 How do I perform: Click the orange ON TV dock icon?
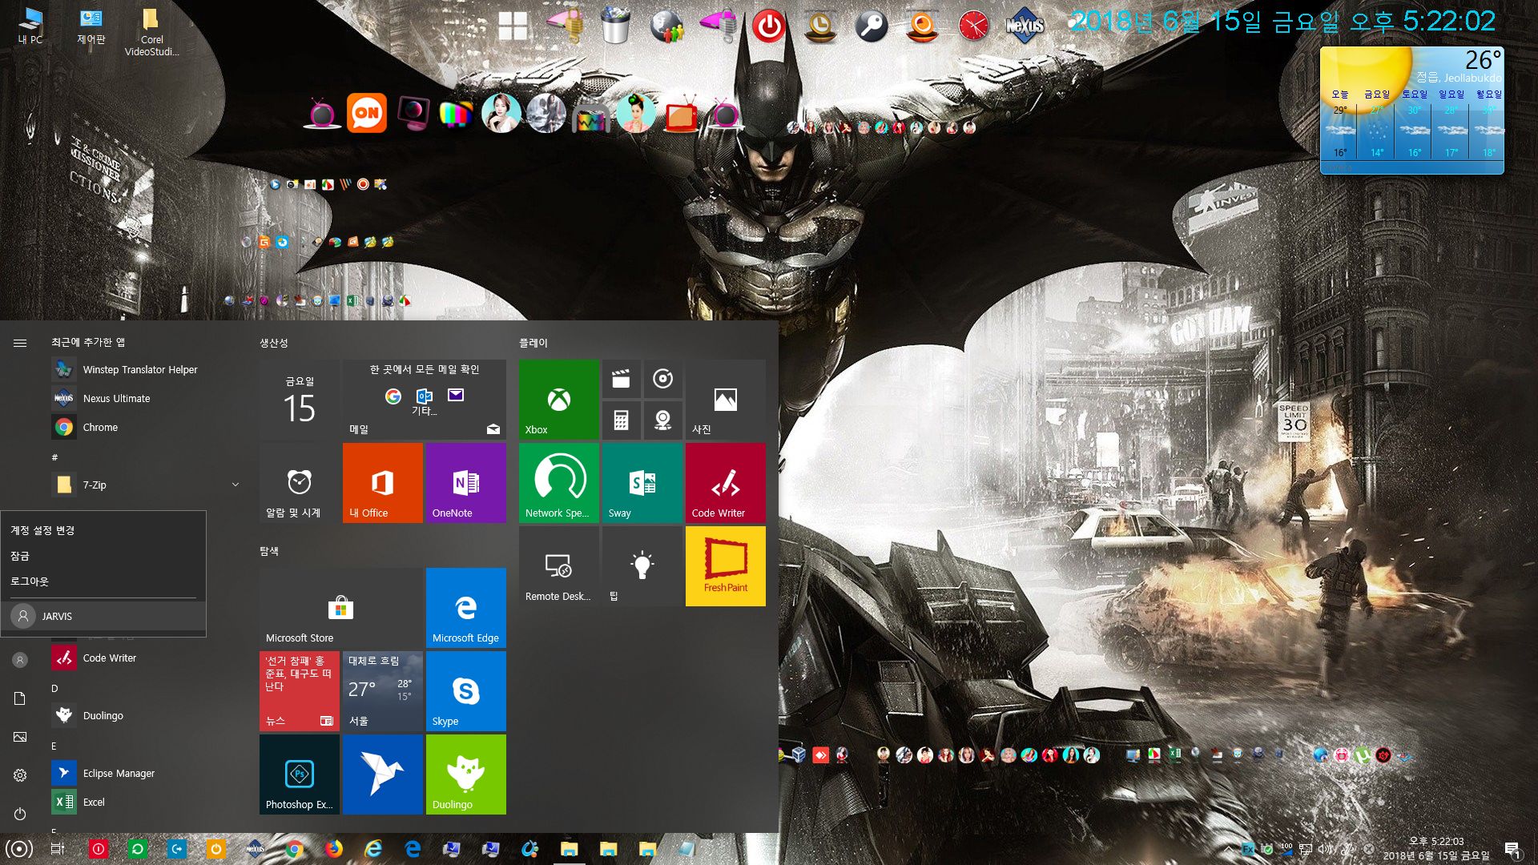pyautogui.click(x=367, y=113)
